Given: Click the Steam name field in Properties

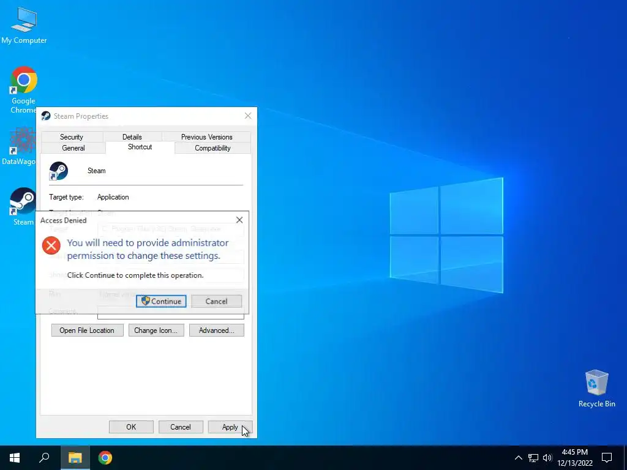Looking at the screenshot, I should [97, 171].
